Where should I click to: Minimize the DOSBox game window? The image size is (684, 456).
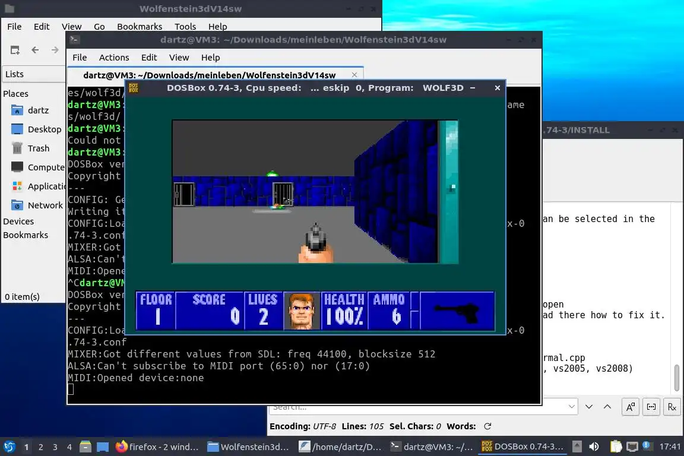click(x=473, y=88)
